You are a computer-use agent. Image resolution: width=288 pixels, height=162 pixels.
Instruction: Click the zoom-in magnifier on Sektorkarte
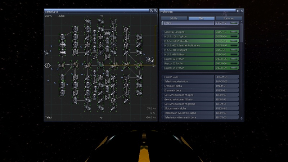pos(152,11)
